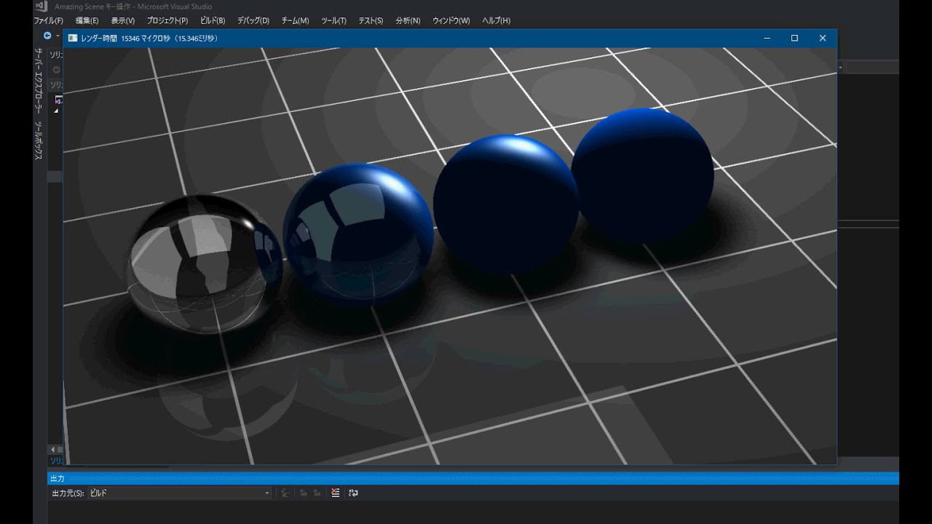Close the レンダー時間 render window
The height and width of the screenshot is (524, 932).
(x=823, y=38)
